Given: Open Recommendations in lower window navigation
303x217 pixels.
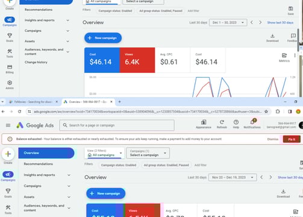Looking at the screenshot, I should (x=39, y=164).
